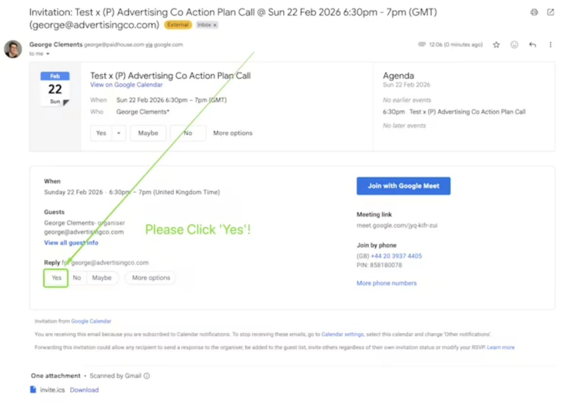Viewport: 562px width, 402px height.
Task: Open the Yes RSVP dropdown arrow
Action: 119,133
